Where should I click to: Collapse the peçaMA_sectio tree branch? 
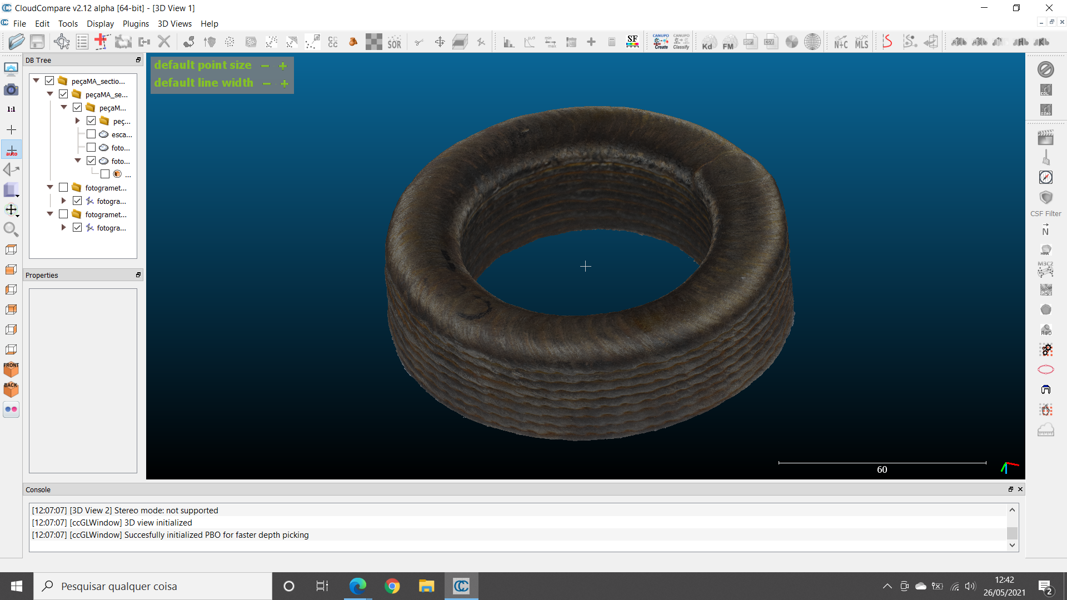click(x=36, y=80)
